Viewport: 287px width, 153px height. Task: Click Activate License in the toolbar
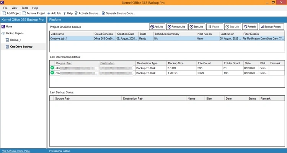[87, 13]
